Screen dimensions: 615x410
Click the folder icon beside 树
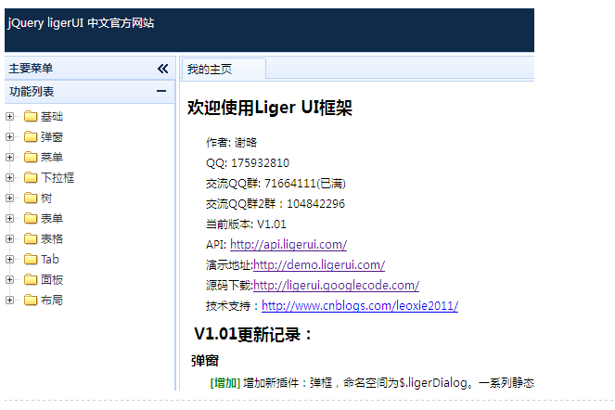tap(31, 199)
